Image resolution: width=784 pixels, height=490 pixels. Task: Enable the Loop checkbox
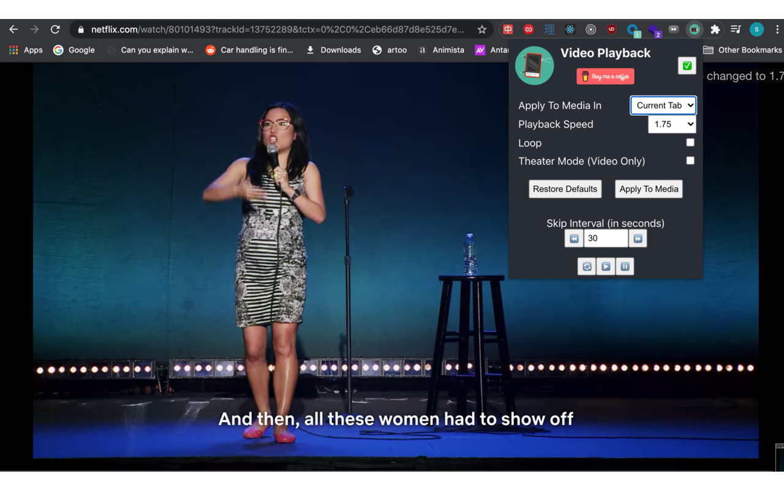[690, 142]
